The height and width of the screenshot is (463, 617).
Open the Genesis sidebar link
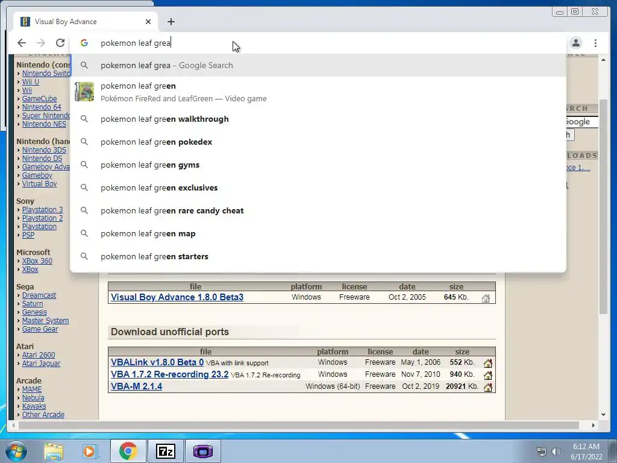pyautogui.click(x=34, y=312)
